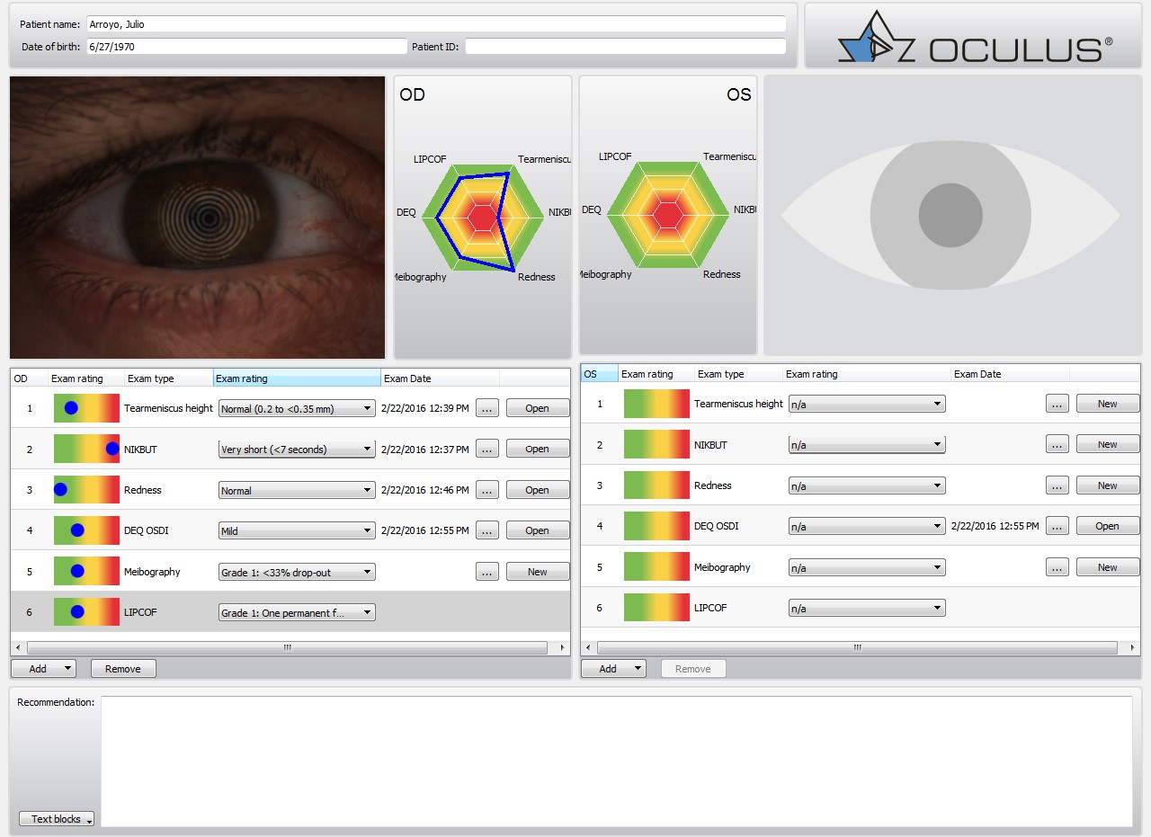Viewport: 1151px width, 837px height.
Task: Click the OS NIKBUT color rating bar
Action: [x=656, y=445]
